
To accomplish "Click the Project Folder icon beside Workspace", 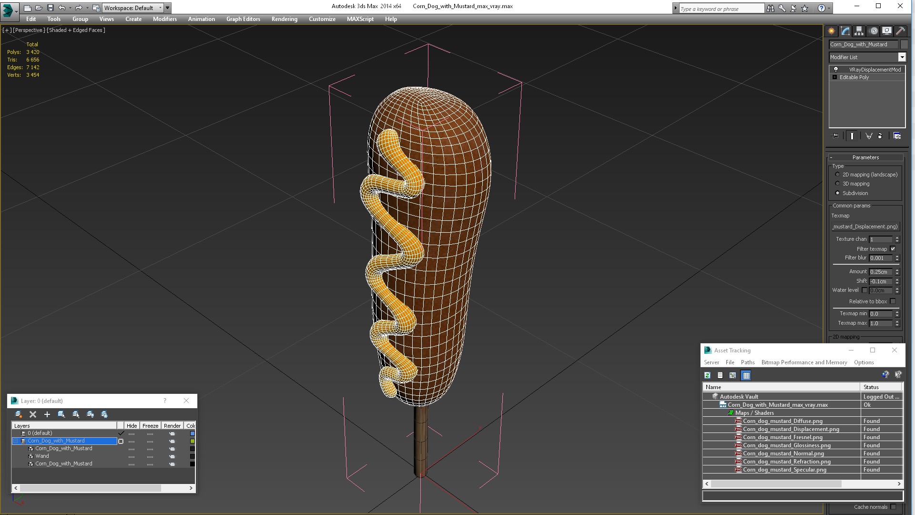I will tap(96, 8).
